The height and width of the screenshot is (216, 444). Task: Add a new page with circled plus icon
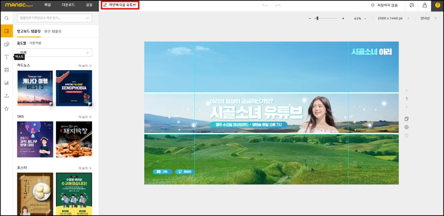(407, 127)
